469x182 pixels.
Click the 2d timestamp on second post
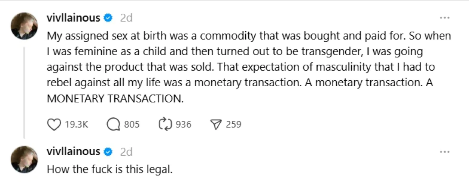coord(126,152)
